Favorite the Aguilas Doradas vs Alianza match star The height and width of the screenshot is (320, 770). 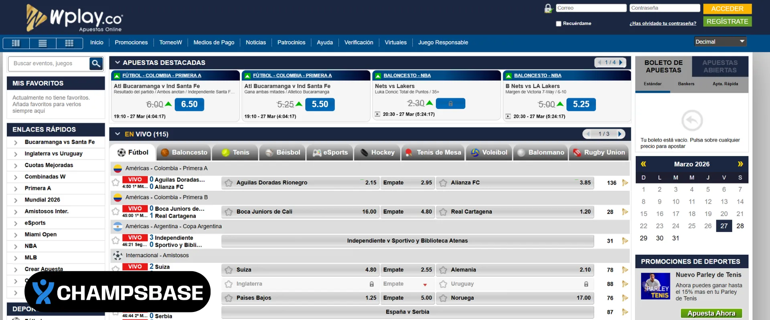(x=115, y=182)
